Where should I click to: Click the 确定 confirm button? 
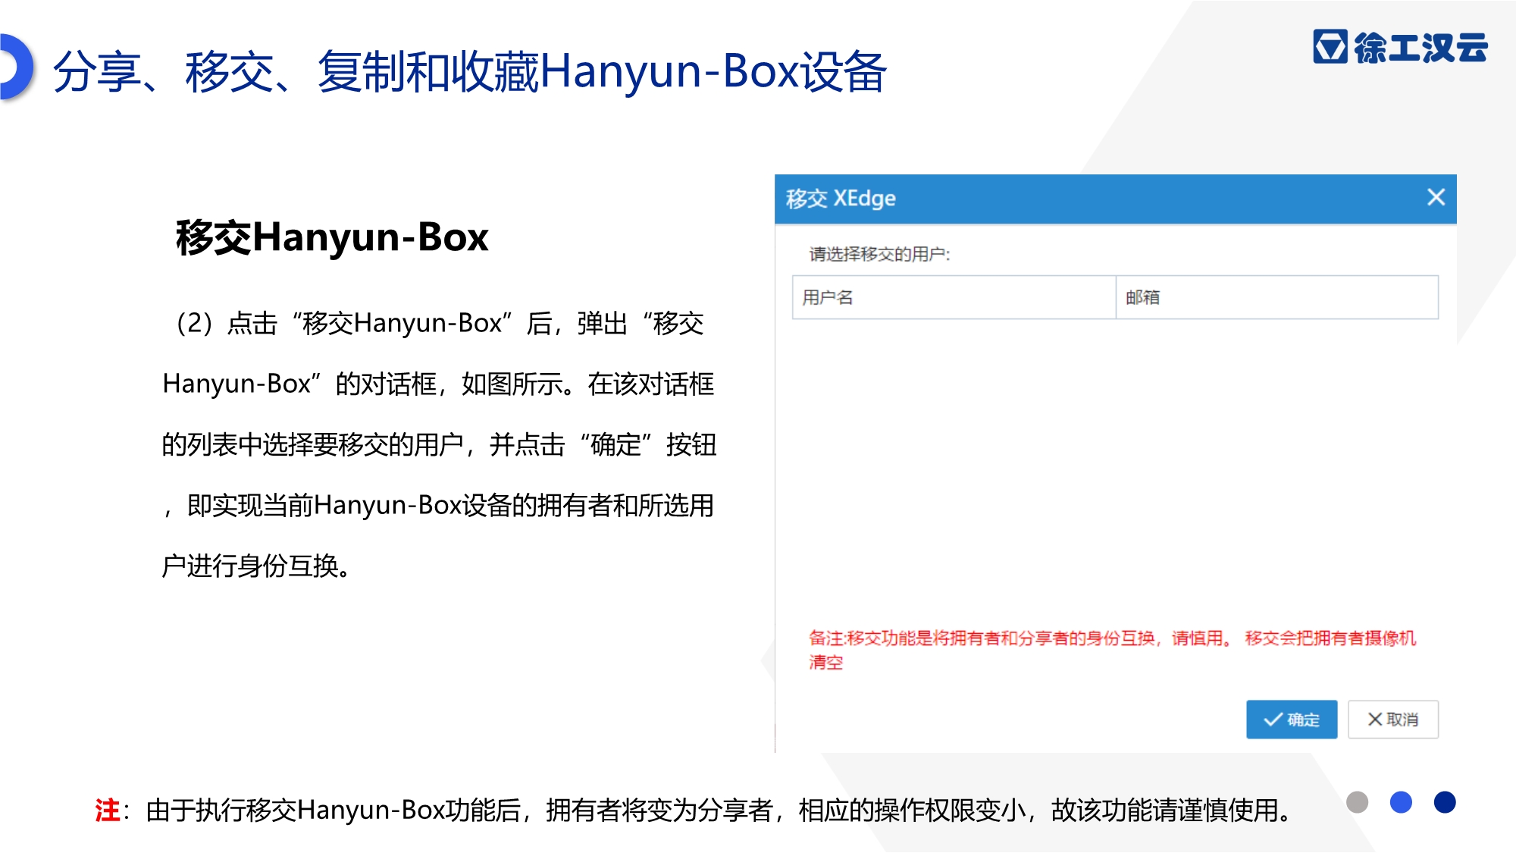[x=1292, y=719]
